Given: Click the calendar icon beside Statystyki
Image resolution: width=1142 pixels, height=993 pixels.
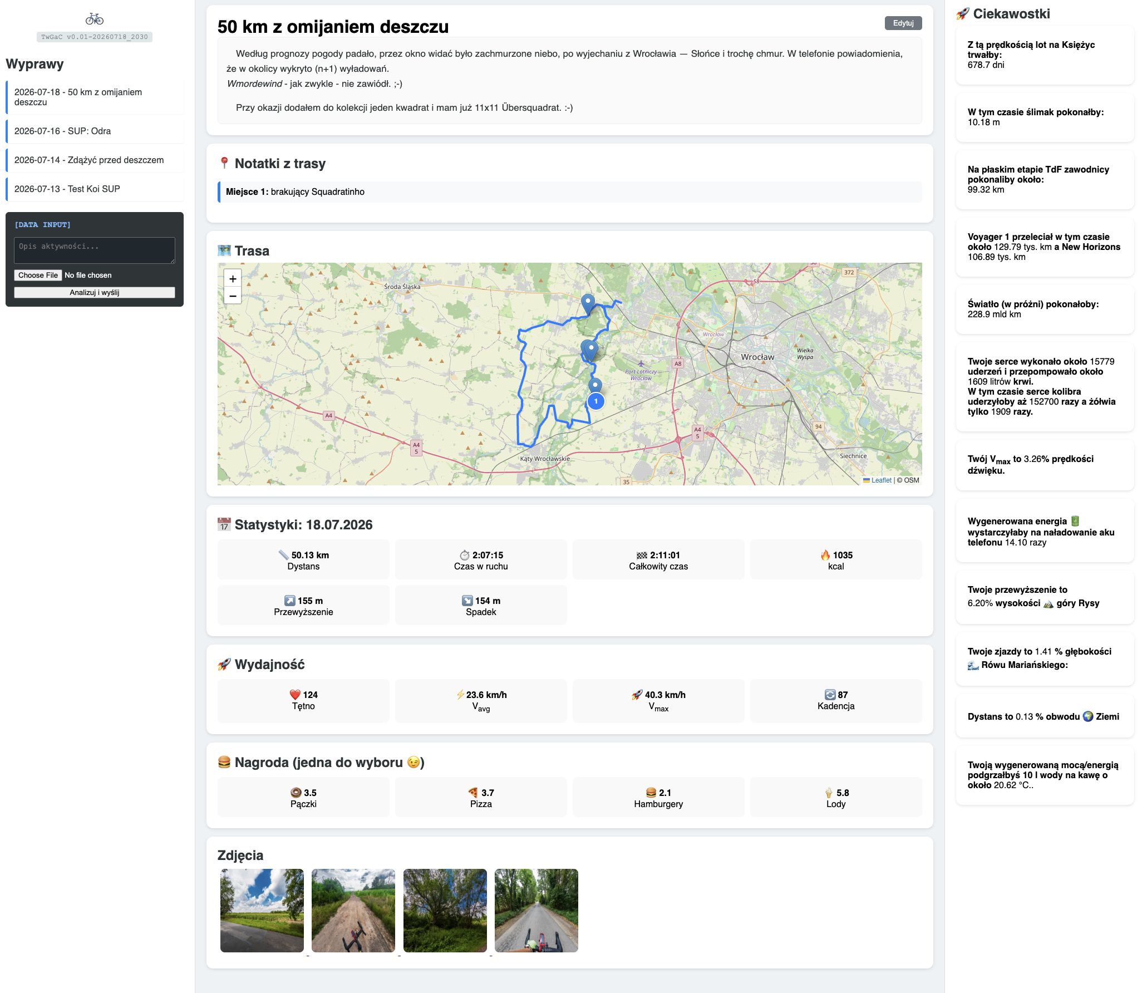Looking at the screenshot, I should 224,524.
